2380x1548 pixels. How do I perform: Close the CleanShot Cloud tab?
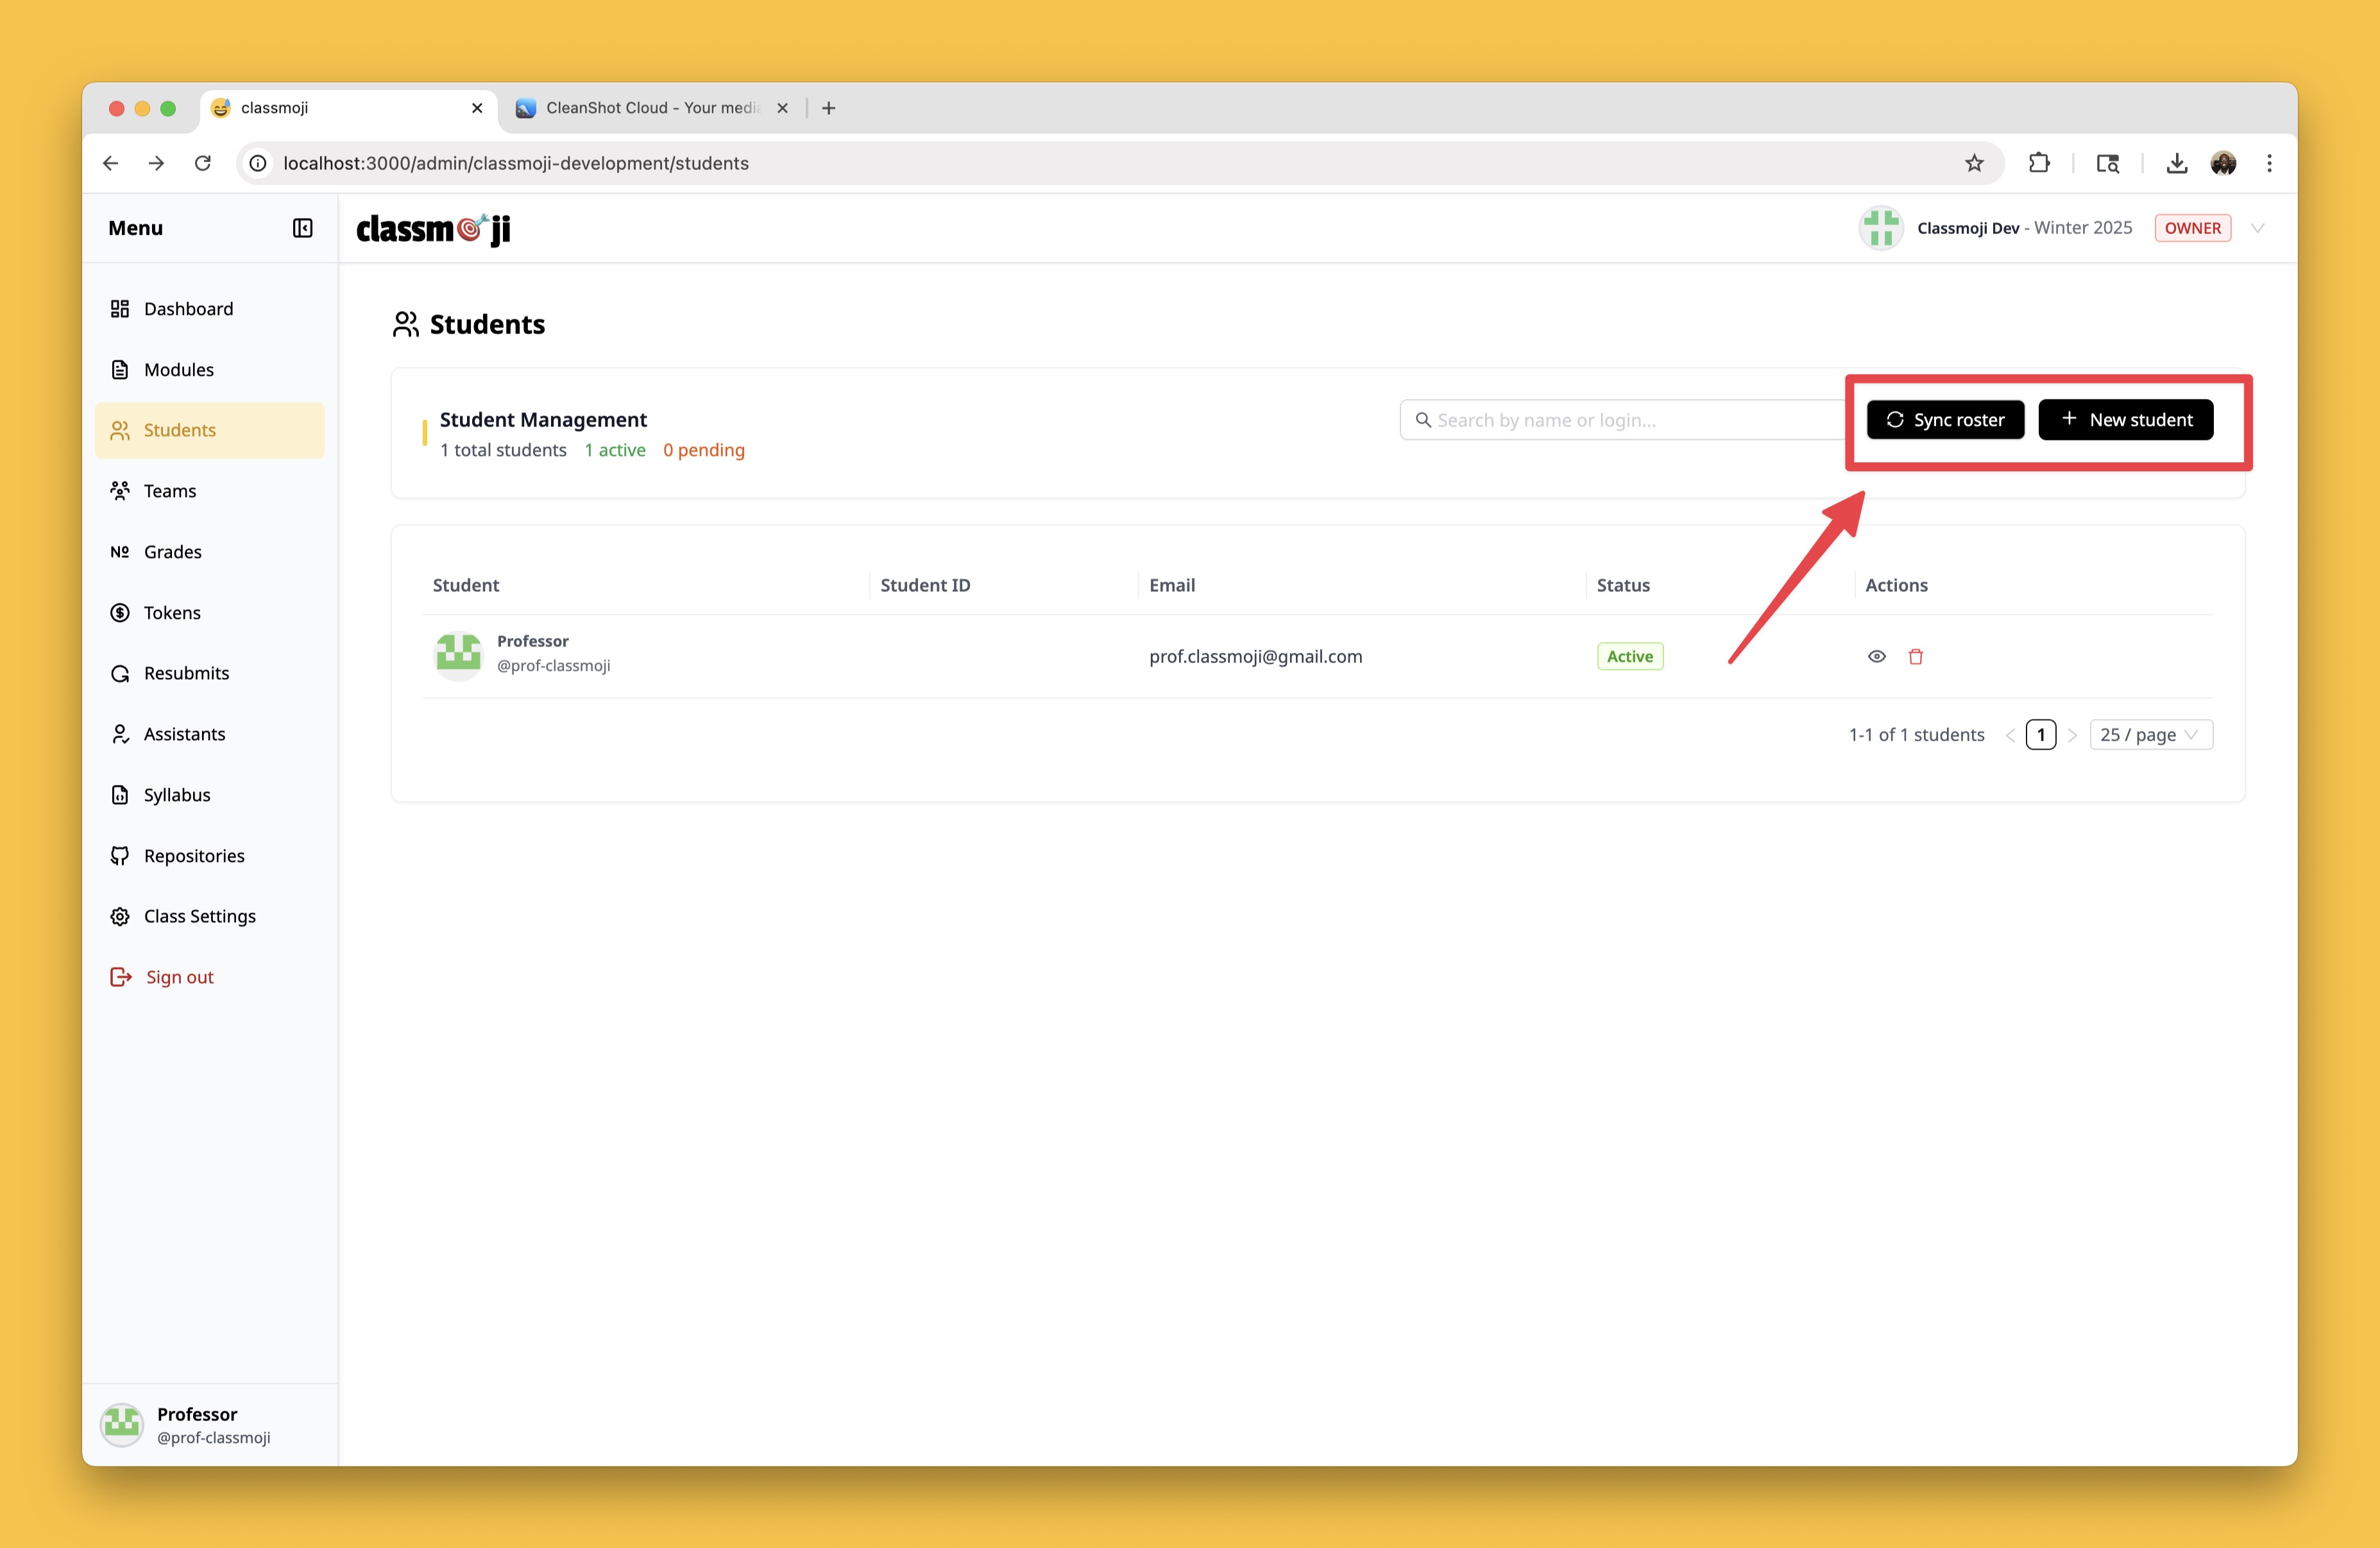click(782, 108)
